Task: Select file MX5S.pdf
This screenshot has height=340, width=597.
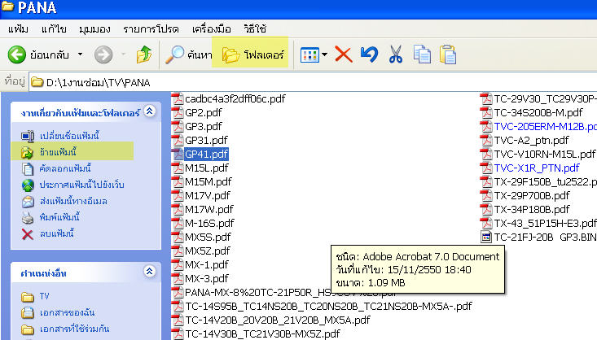Action: pos(208,237)
